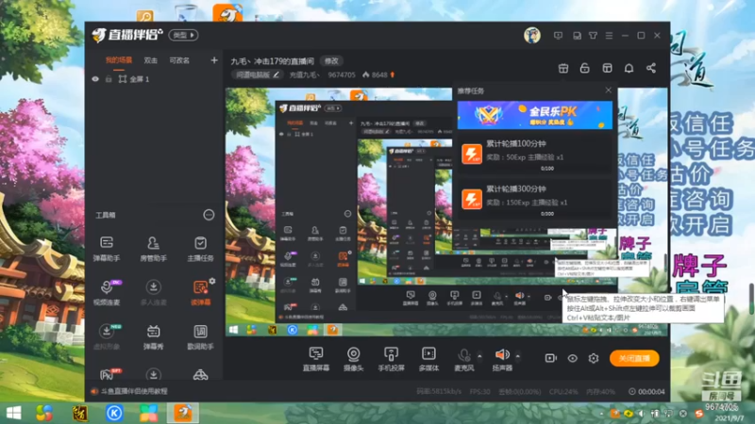Viewport: 755px width, 424px height.
Task: Start recording with the camcorder icon
Action: coord(550,358)
